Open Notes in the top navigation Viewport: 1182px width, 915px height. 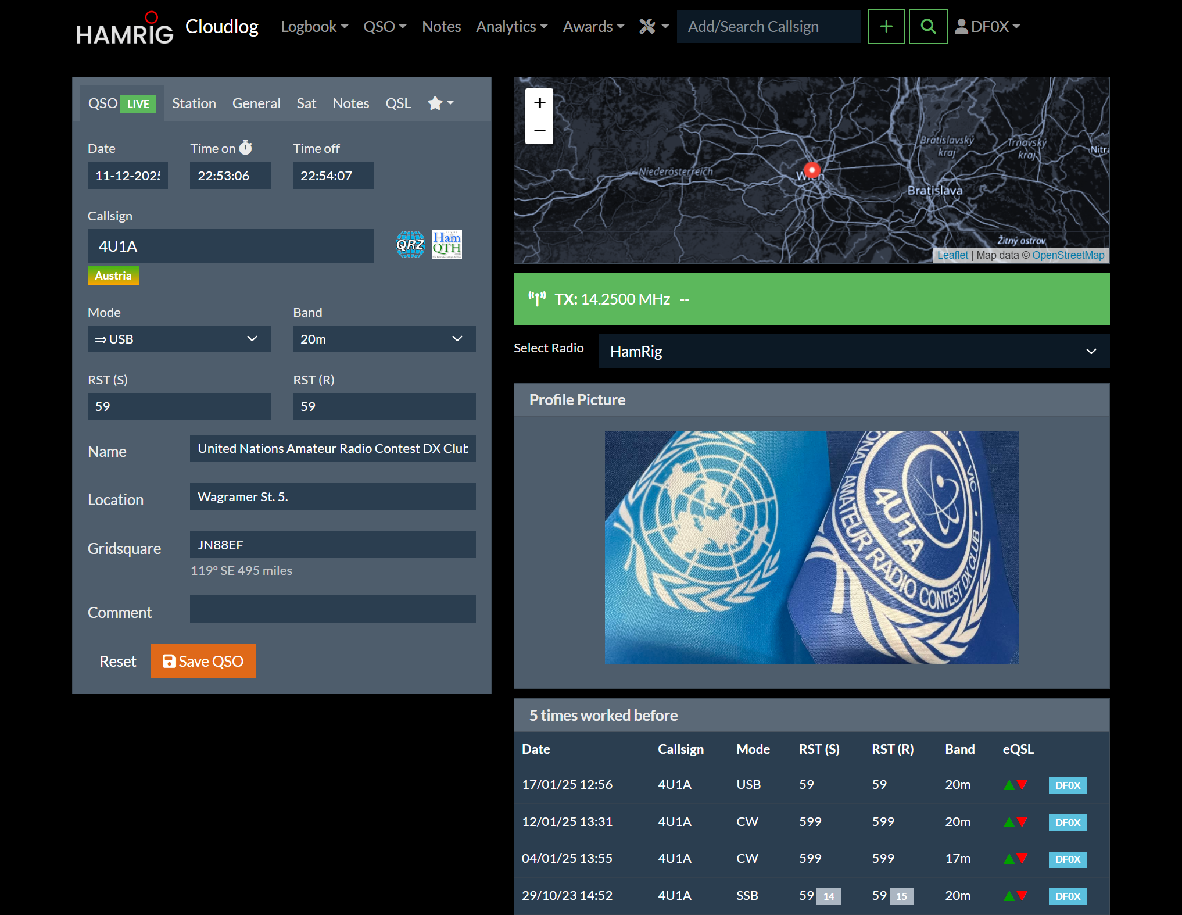click(441, 27)
